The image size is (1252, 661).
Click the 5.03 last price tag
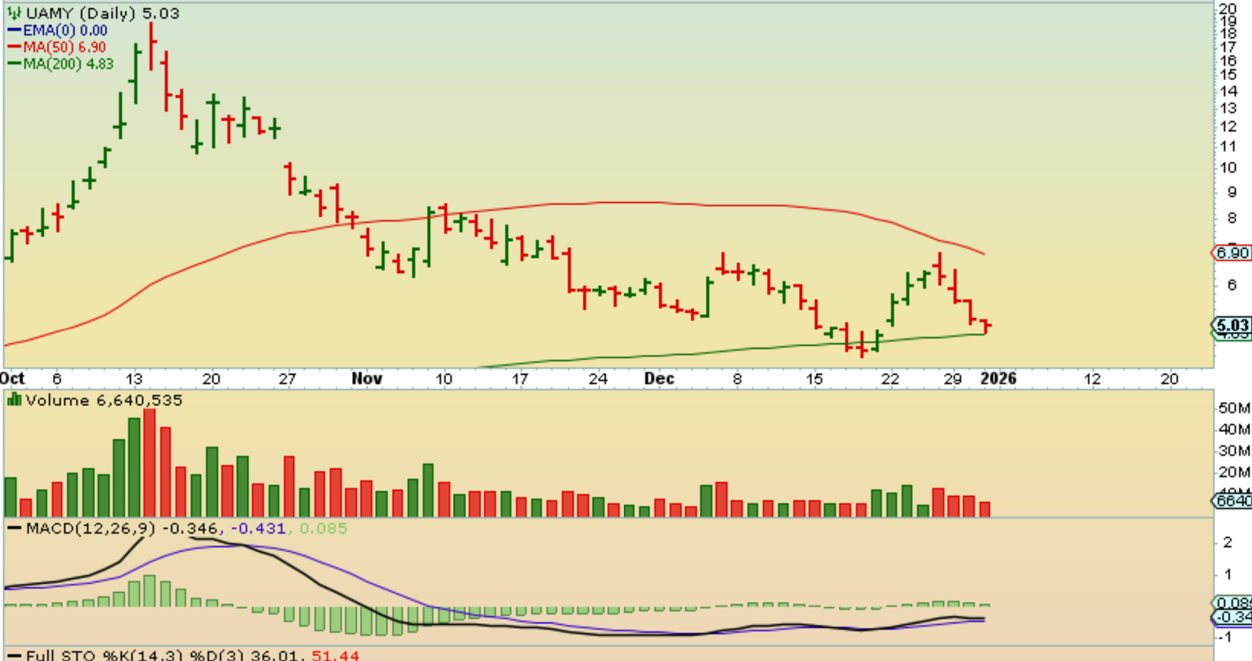pyautogui.click(x=1232, y=325)
